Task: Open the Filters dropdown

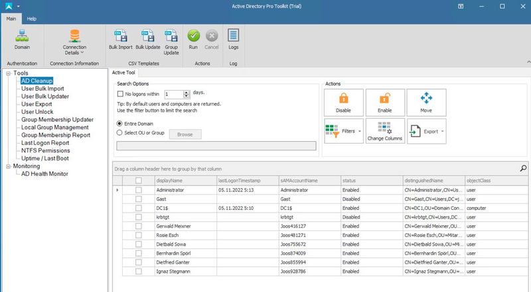Action: 343,131
